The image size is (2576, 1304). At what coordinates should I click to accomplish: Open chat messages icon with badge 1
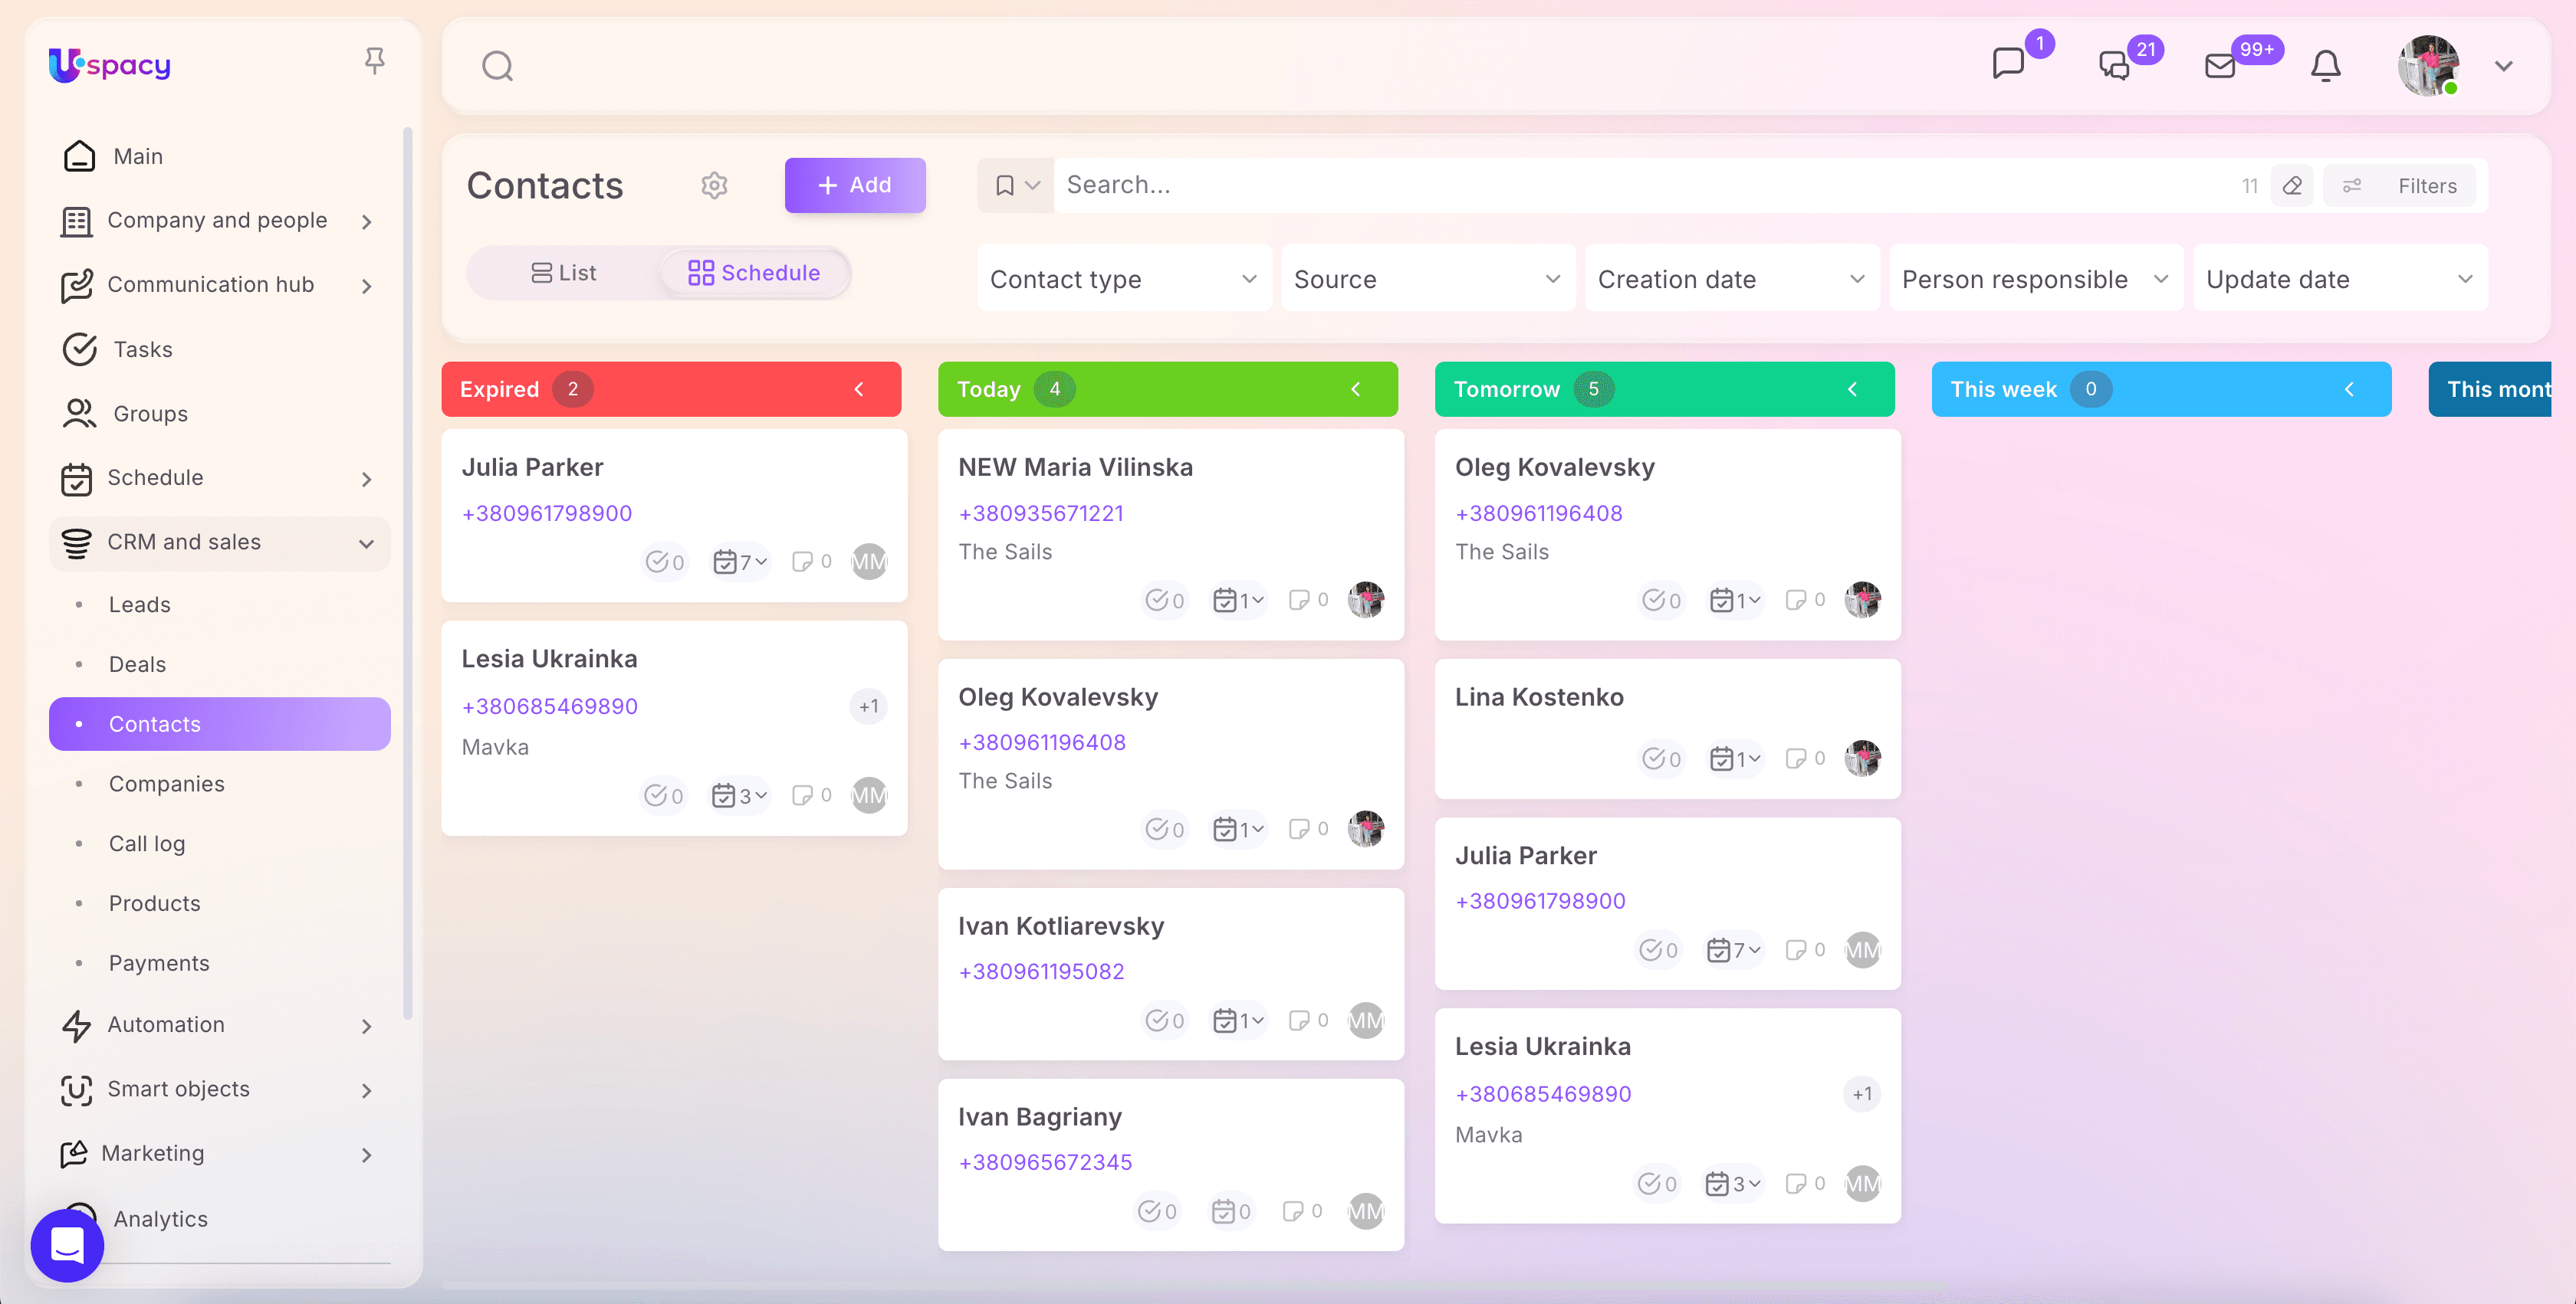click(2008, 63)
